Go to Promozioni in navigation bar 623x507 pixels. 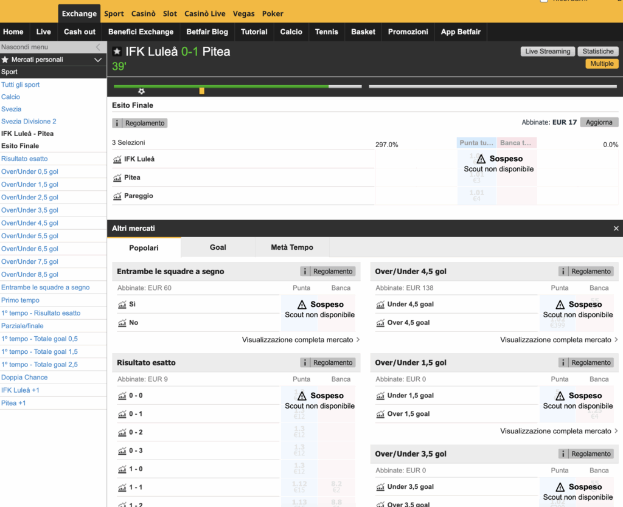[408, 32]
